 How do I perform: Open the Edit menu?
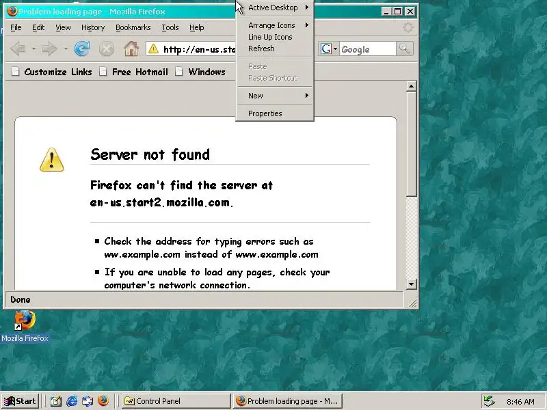38,27
